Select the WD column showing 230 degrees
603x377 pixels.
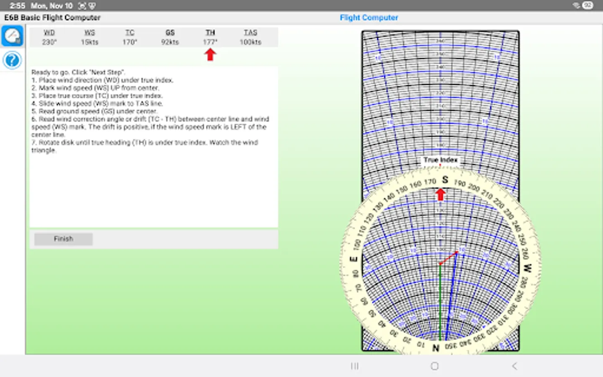click(x=49, y=37)
